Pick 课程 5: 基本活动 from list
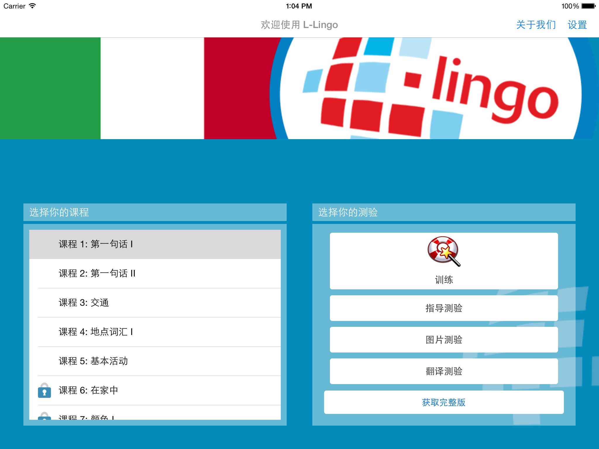Image resolution: width=599 pixels, height=449 pixels. click(x=155, y=361)
